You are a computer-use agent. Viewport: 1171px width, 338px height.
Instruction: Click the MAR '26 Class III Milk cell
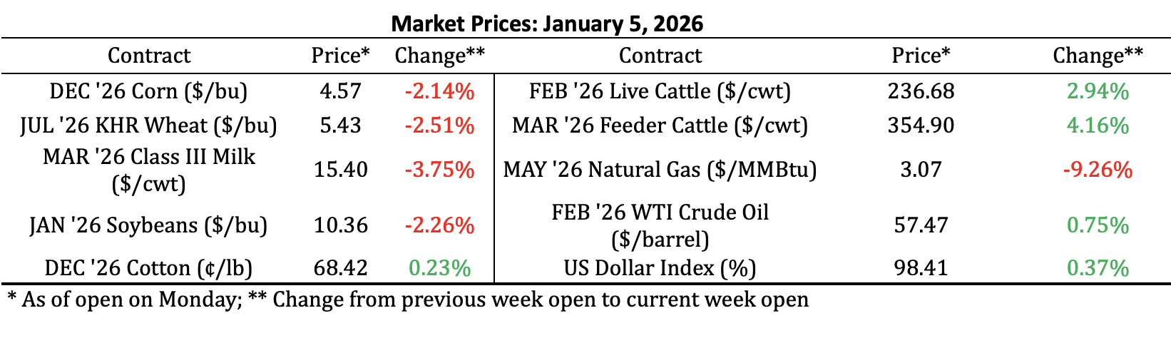click(x=149, y=170)
